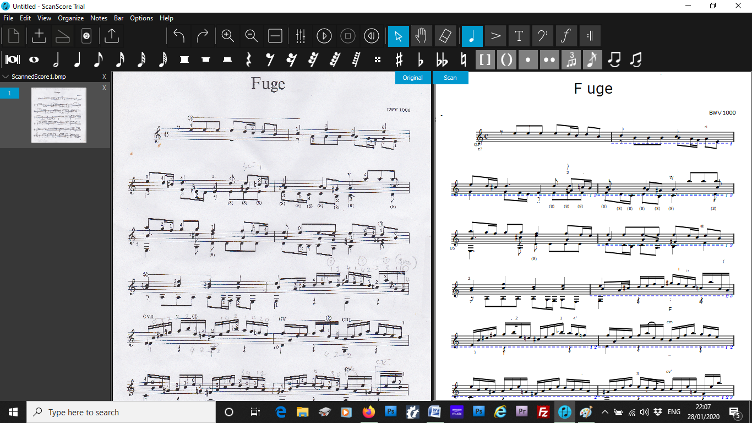Start playback with the Play button
This screenshot has width=752, height=423.
pyautogui.click(x=324, y=36)
